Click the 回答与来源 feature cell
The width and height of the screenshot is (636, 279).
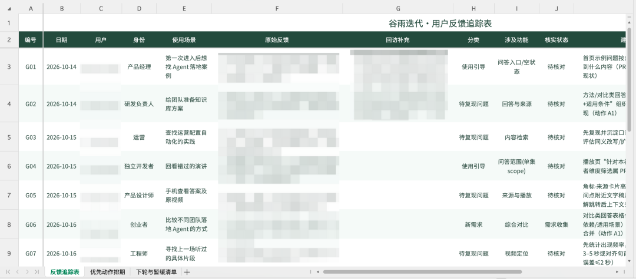517,104
